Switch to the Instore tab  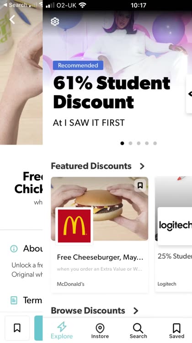point(100,331)
